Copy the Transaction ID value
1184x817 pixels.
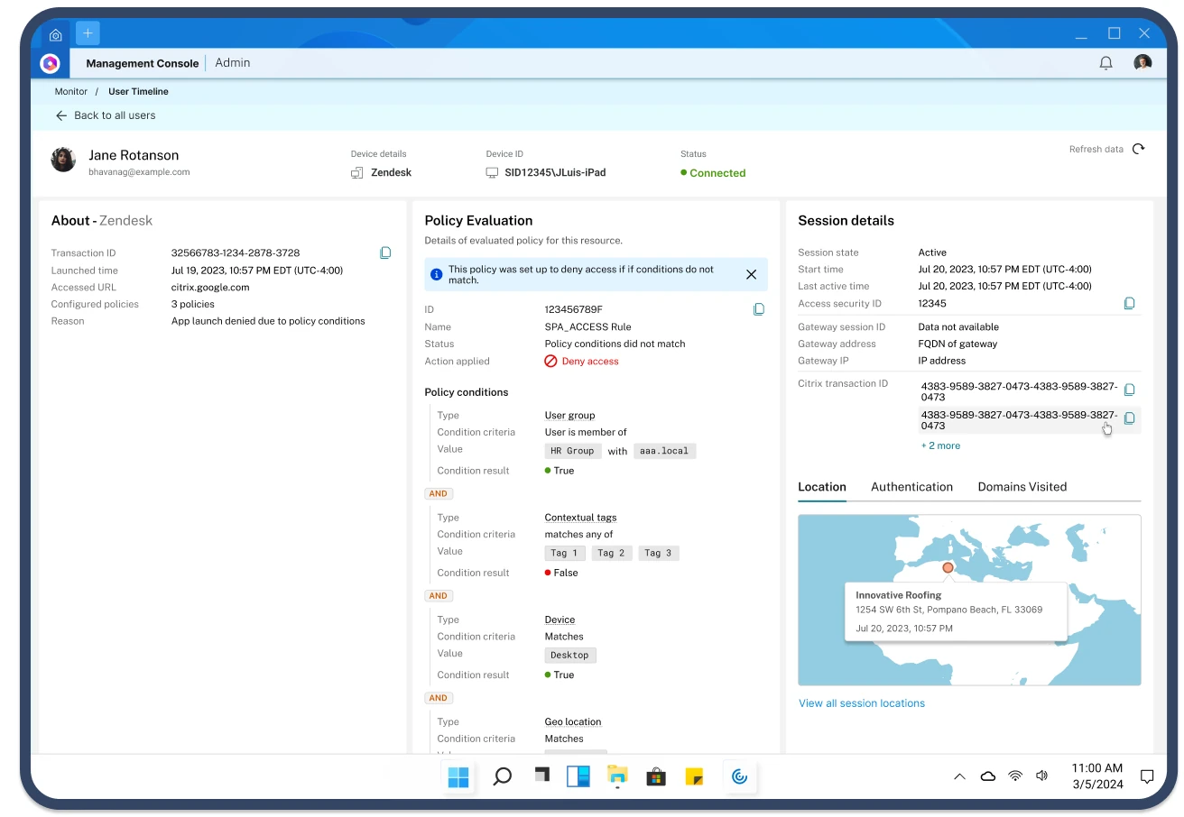point(385,253)
